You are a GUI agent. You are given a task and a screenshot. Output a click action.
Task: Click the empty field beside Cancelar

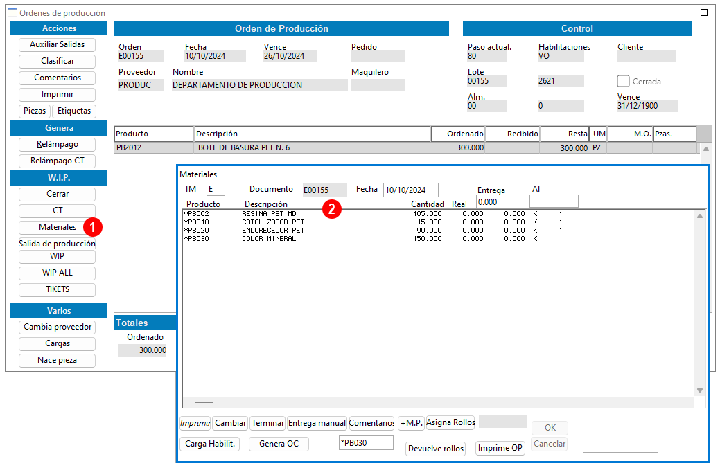620,446
